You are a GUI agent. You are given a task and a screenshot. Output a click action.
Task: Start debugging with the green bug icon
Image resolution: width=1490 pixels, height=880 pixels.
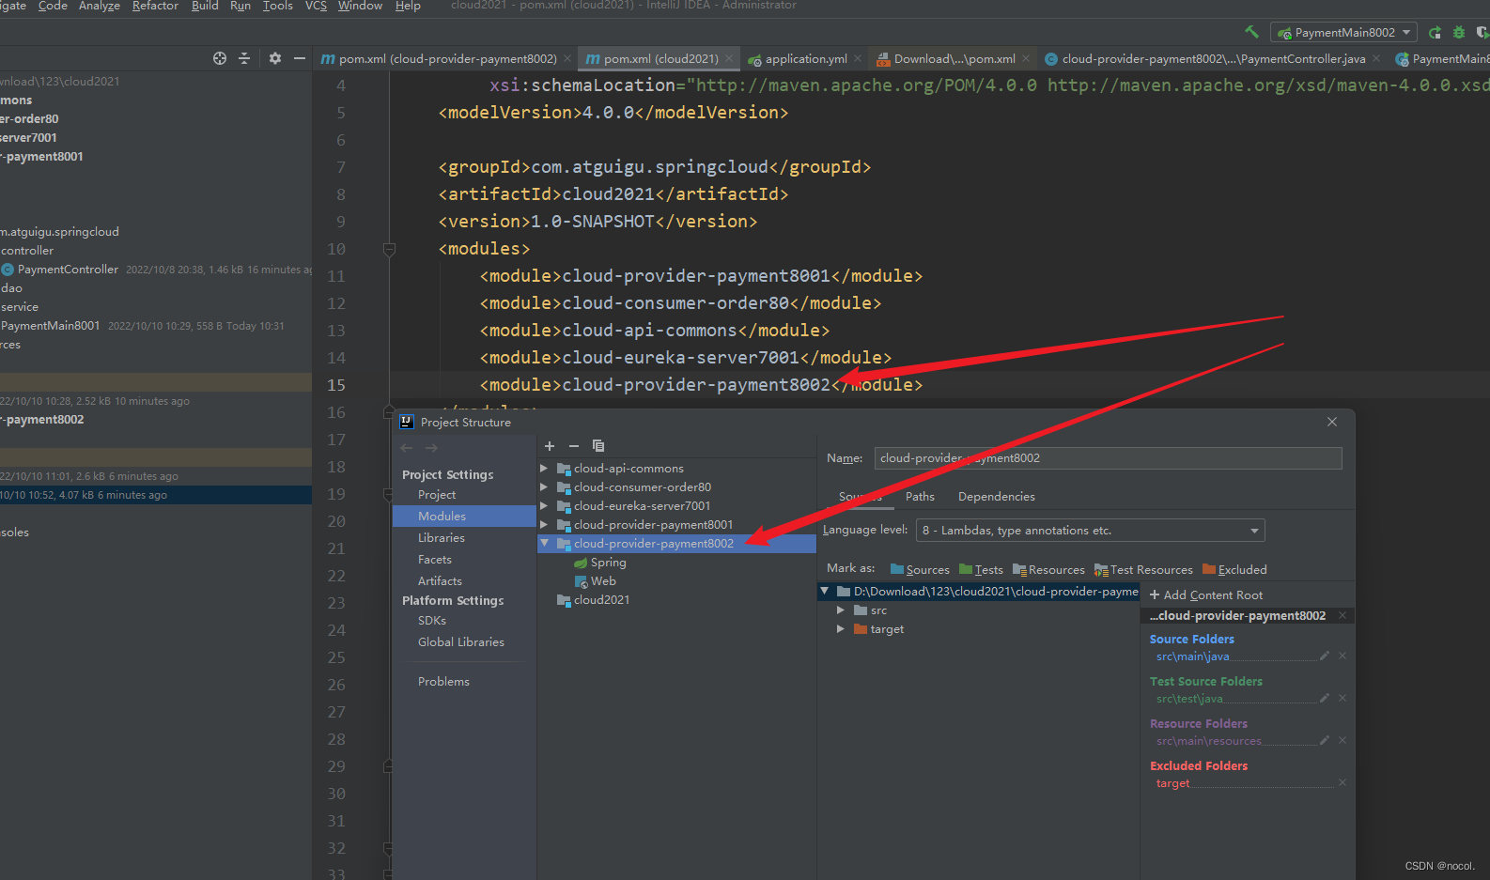point(1459,32)
